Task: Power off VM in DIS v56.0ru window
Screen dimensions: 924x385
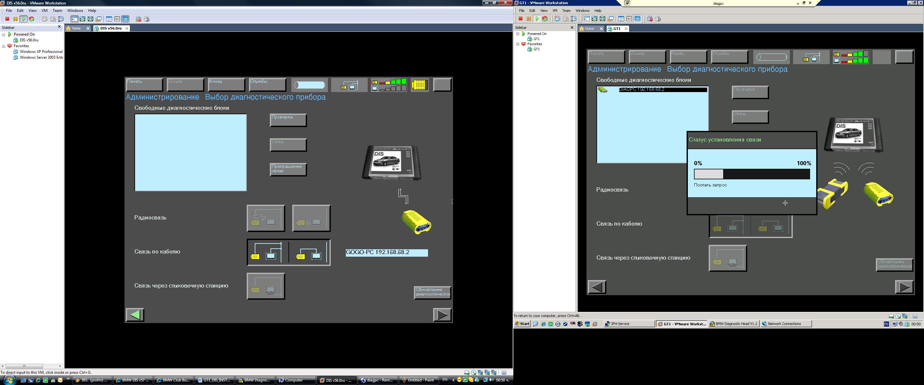Action: click(7, 19)
